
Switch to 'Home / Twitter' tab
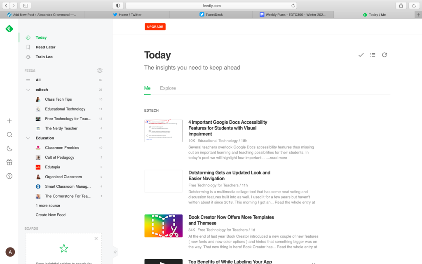click(127, 15)
